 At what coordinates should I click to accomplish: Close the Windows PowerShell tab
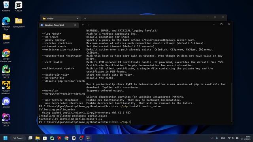[75, 25]
